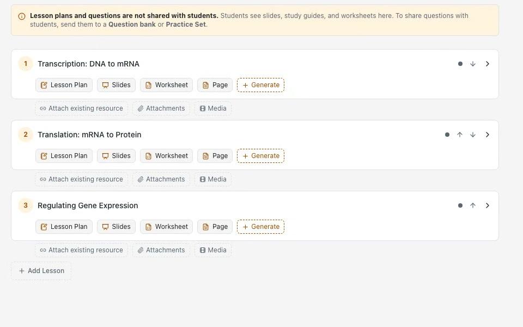Expand the Translation: mRNA to Protein lesson
This screenshot has width=523, height=327.
pyautogui.click(x=487, y=135)
